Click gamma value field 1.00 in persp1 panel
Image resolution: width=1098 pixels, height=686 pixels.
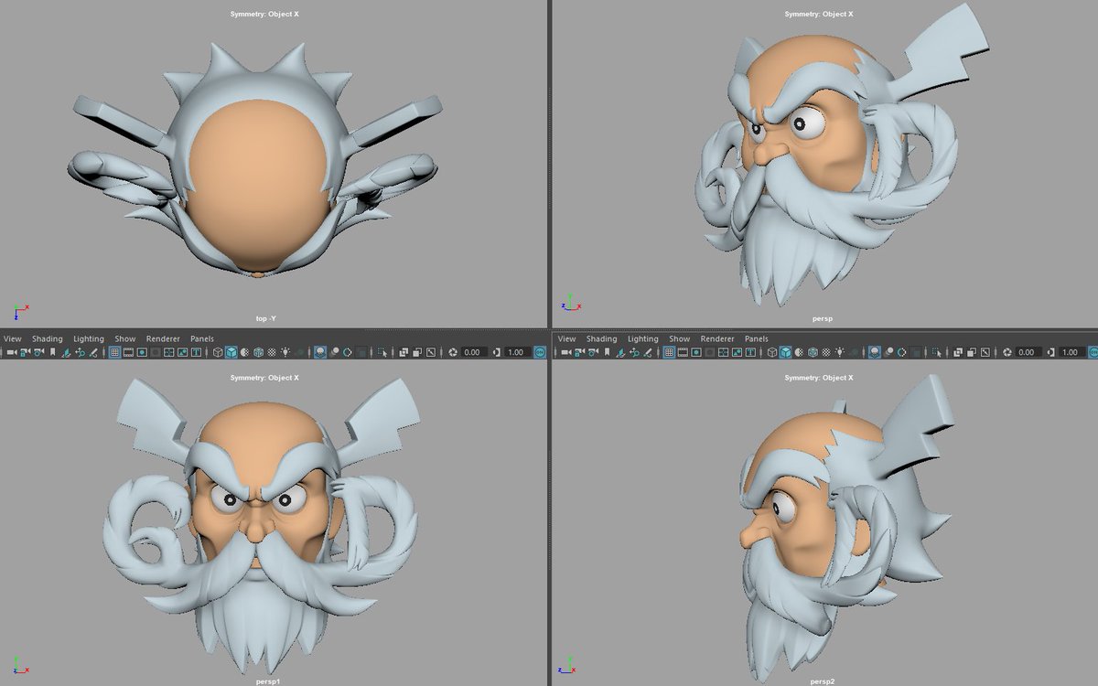coord(516,352)
